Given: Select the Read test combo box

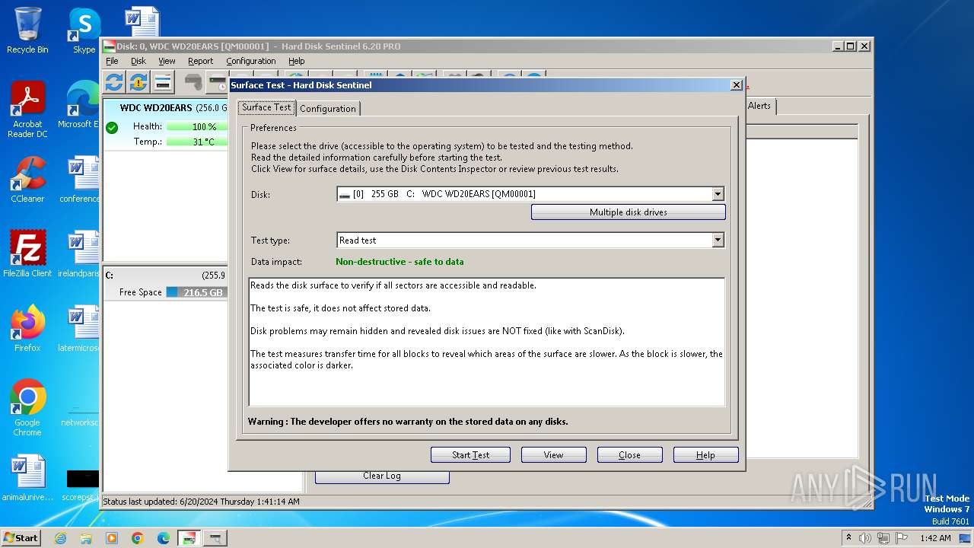Looking at the screenshot, I should [x=530, y=241].
